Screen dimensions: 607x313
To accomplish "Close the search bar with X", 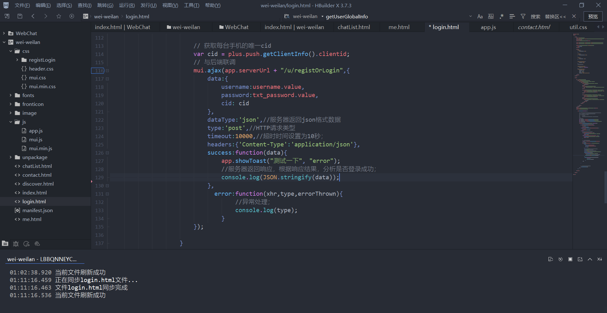I will (574, 16).
